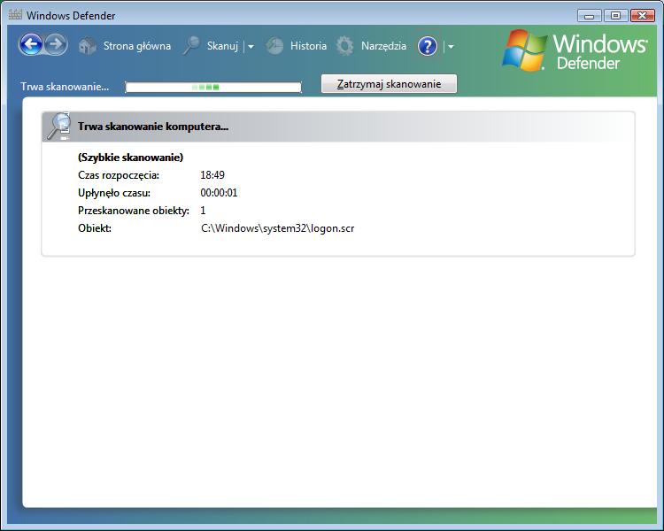This screenshot has width=664, height=531.
Task: Click the Forward arrow navigation button
Action: pyautogui.click(x=56, y=44)
